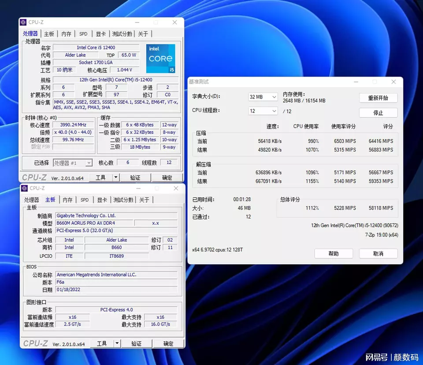Open the dictionary size 32 MB dropdown
Image resolution: width=423 pixels, height=365 pixels.
click(263, 97)
